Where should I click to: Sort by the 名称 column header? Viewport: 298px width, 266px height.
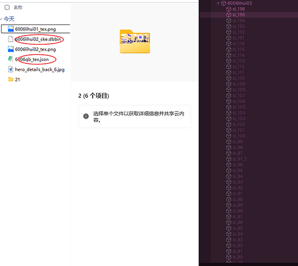click(18, 7)
